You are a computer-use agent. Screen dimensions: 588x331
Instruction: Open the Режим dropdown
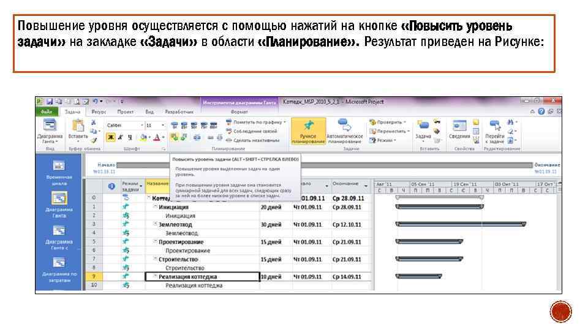(x=383, y=140)
